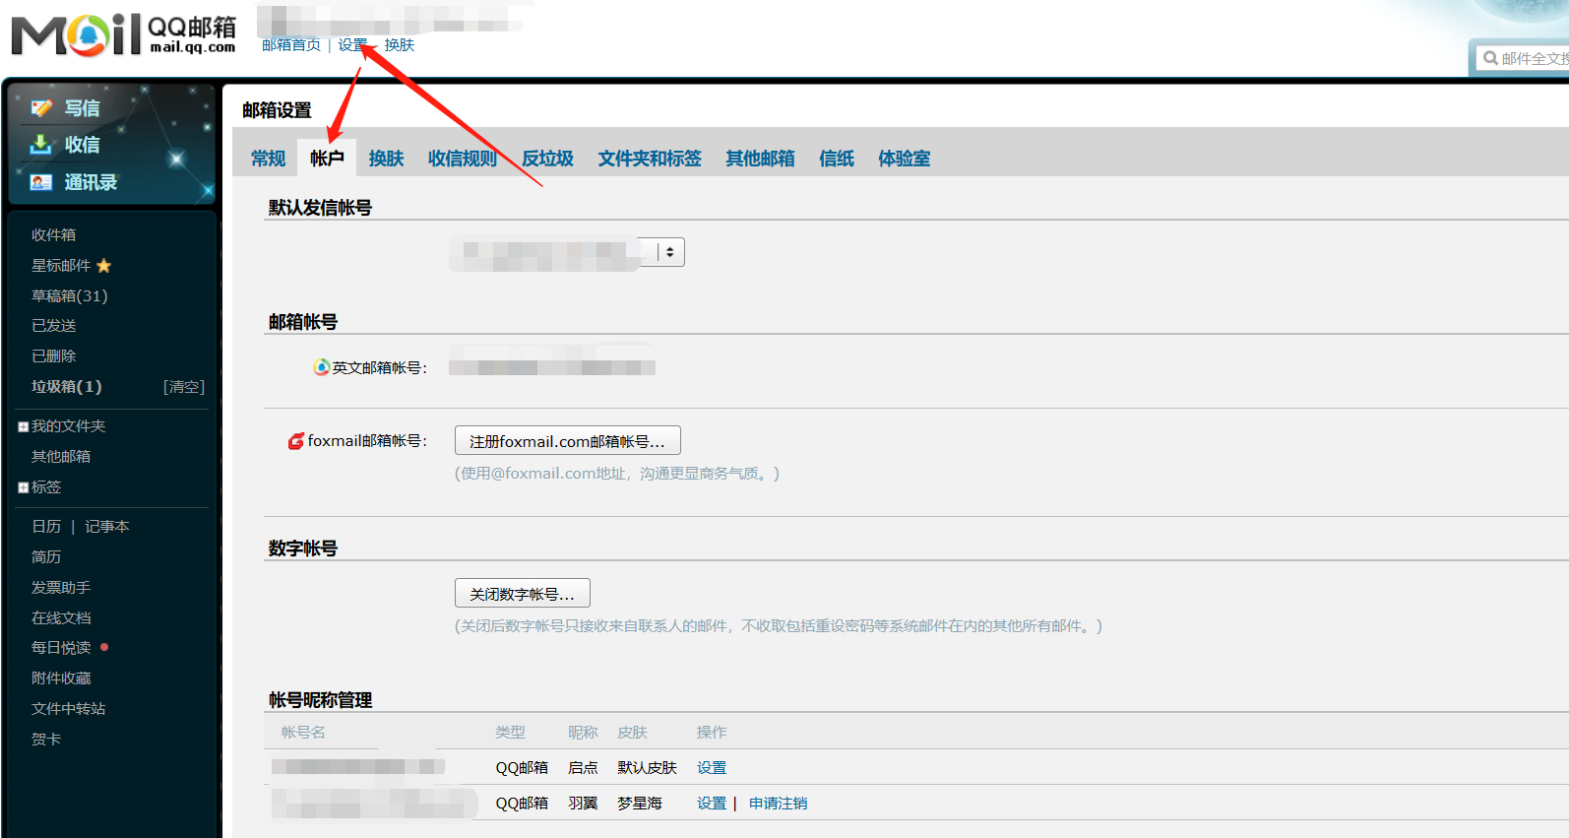Viewport: 1569px width, 838px height.
Task: Click the 申请注销 link
Action: (778, 804)
